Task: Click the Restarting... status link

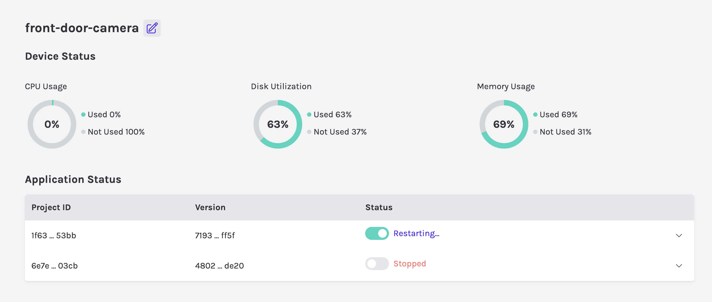Action: point(417,233)
